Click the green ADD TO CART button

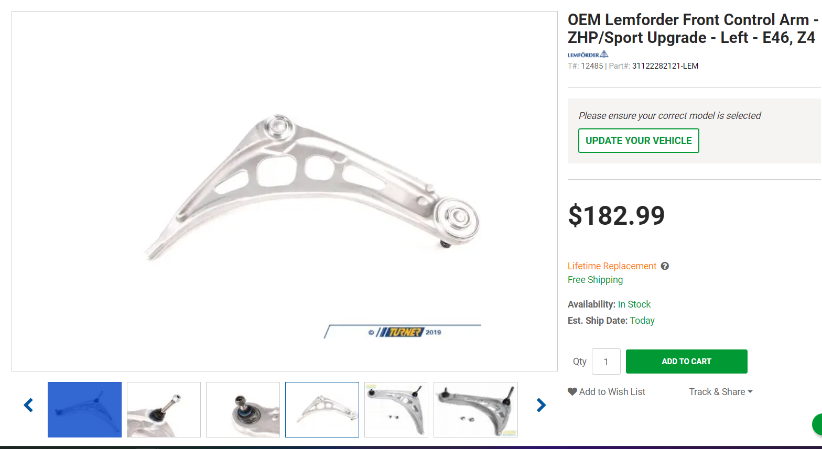click(x=686, y=362)
